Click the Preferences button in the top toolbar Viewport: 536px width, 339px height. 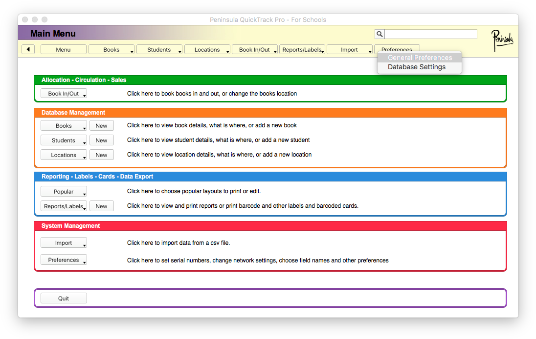click(x=397, y=49)
